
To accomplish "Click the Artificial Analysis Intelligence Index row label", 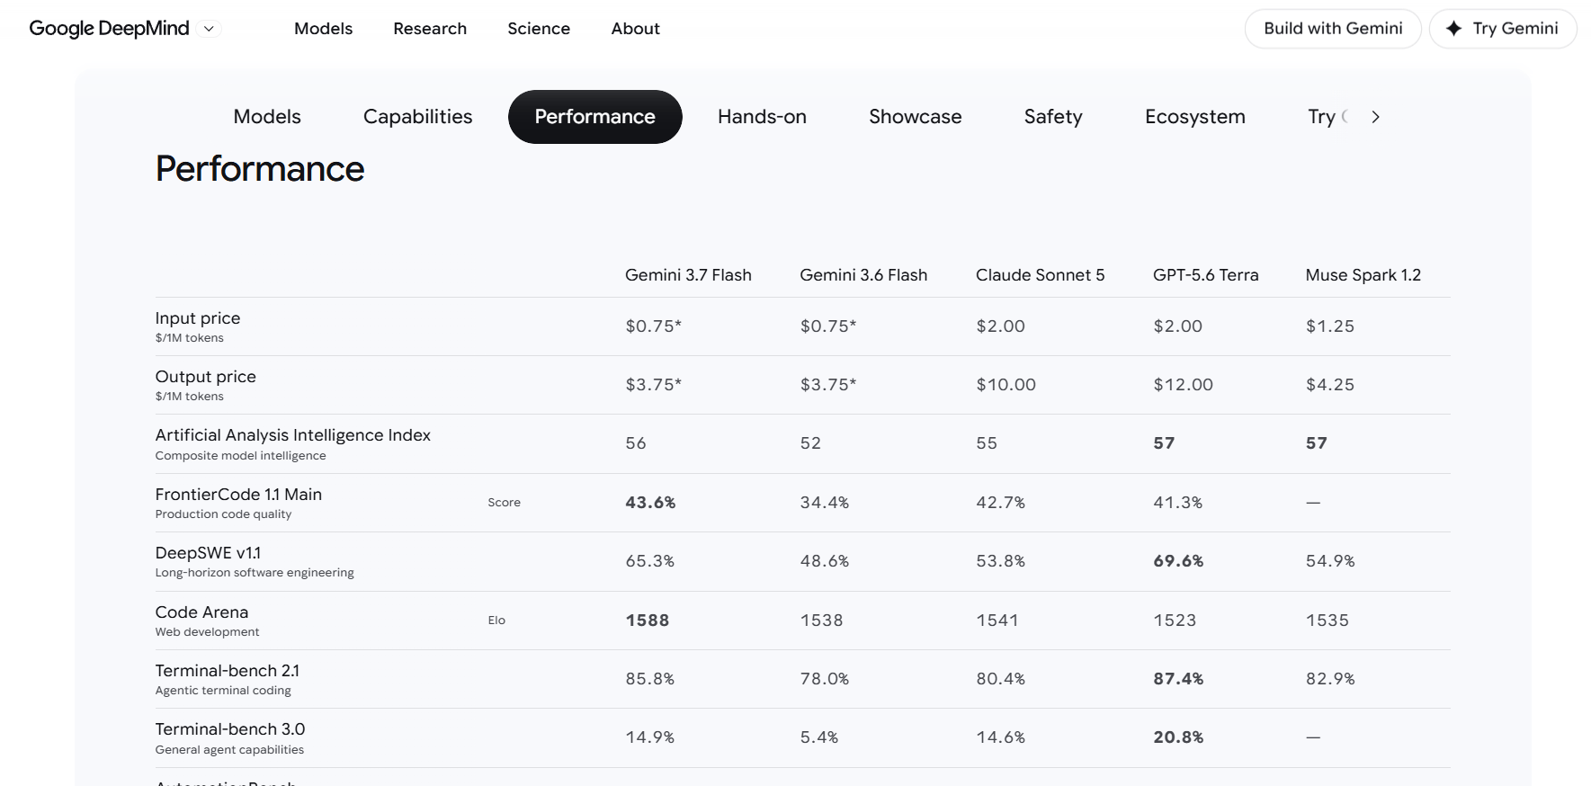I will 292,435.
